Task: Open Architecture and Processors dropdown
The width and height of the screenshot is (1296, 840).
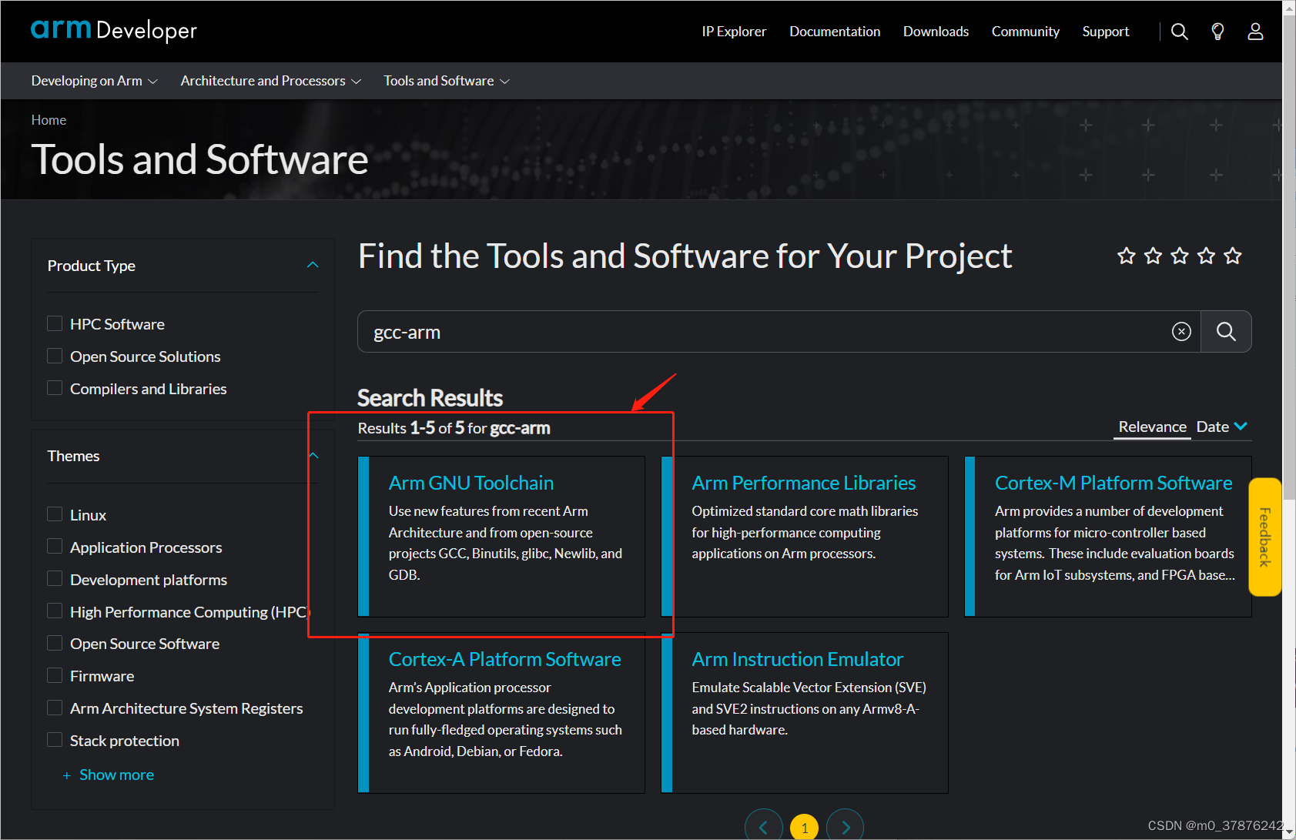Action: tap(270, 81)
